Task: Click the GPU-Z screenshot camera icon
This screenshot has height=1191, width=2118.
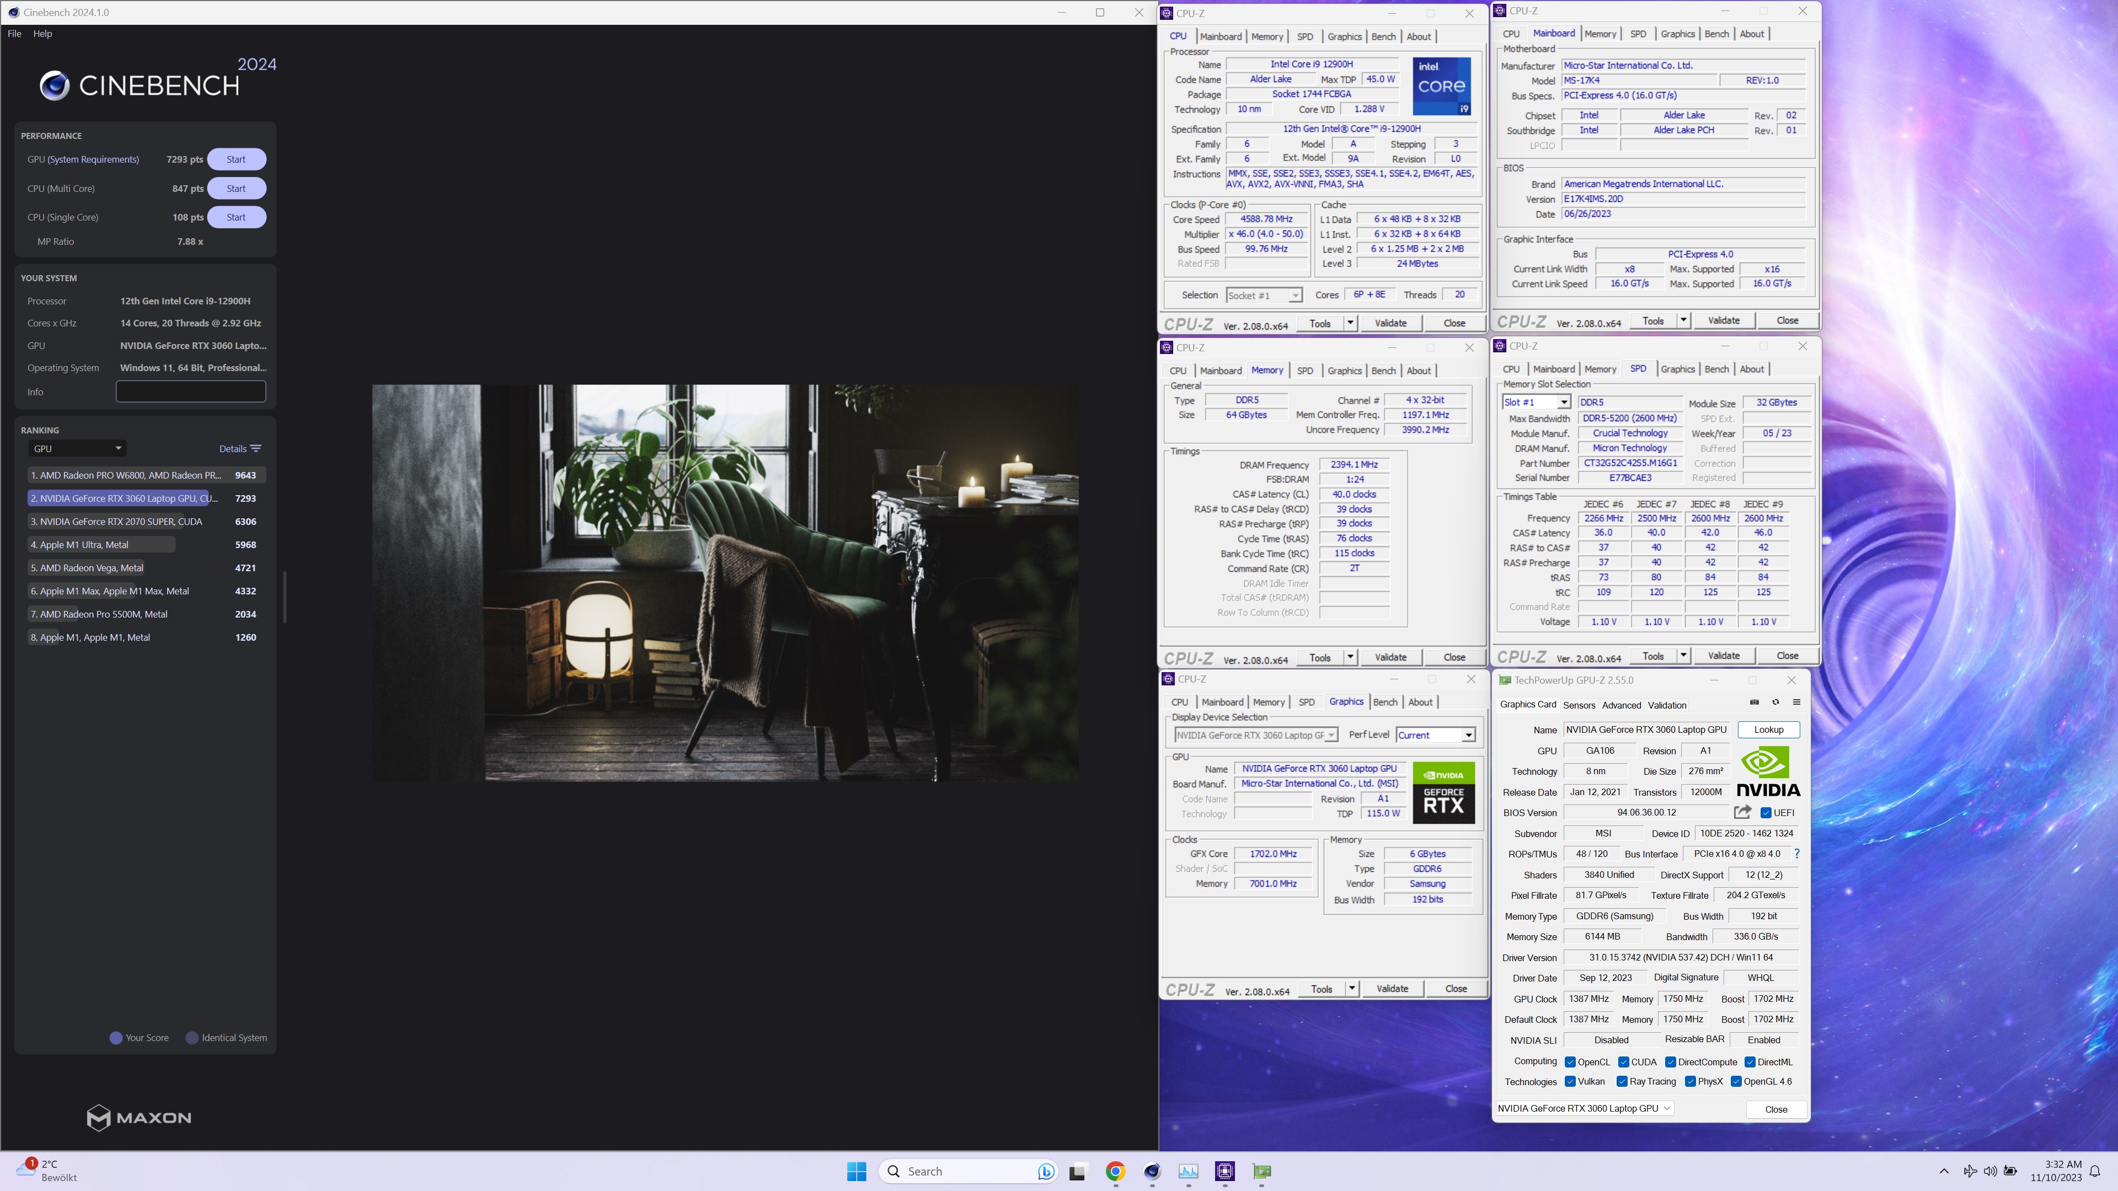Action: click(x=1754, y=703)
